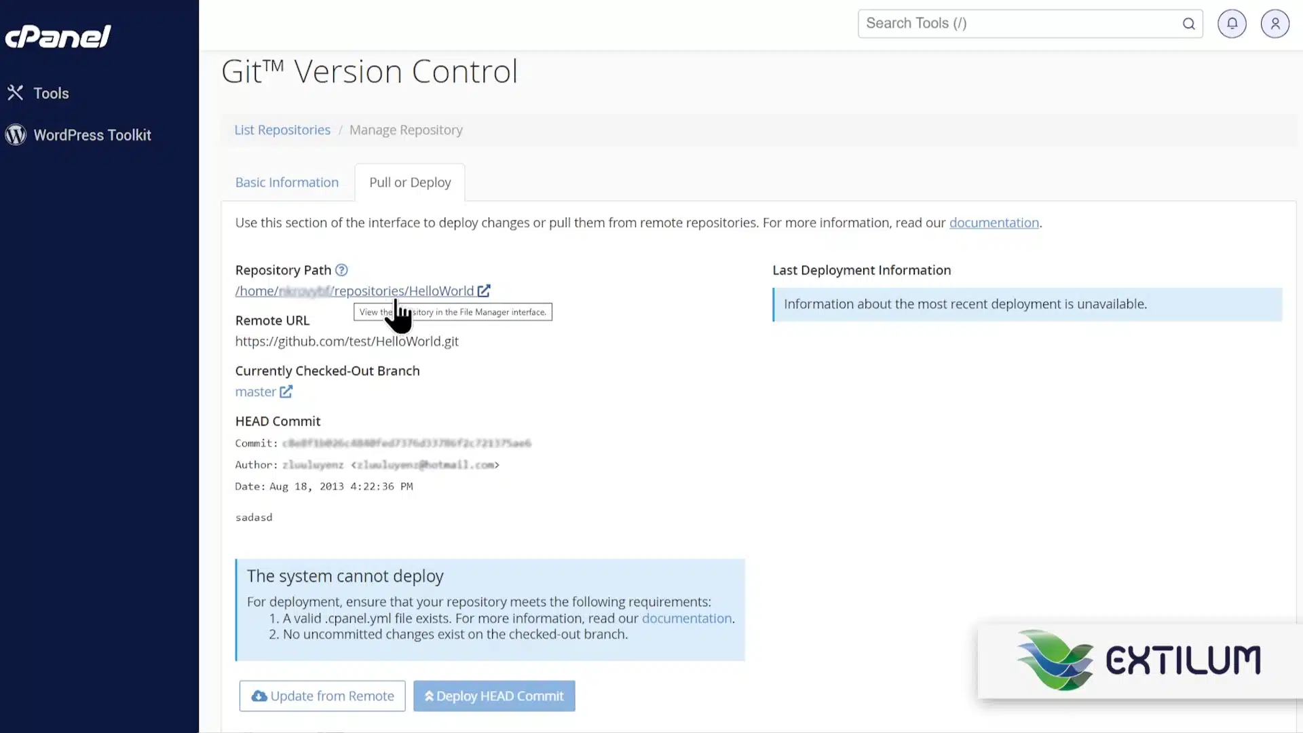The width and height of the screenshot is (1303, 733).
Task: Click the external link icon beside HelloWorld path
Action: pos(484,291)
